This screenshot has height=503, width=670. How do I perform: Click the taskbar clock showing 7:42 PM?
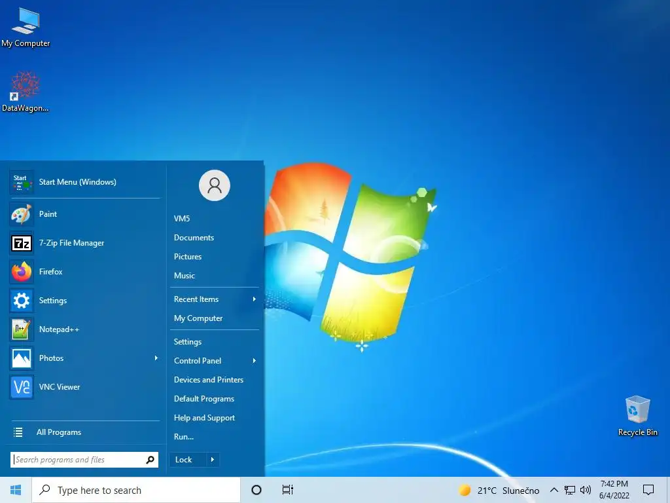tap(614, 490)
